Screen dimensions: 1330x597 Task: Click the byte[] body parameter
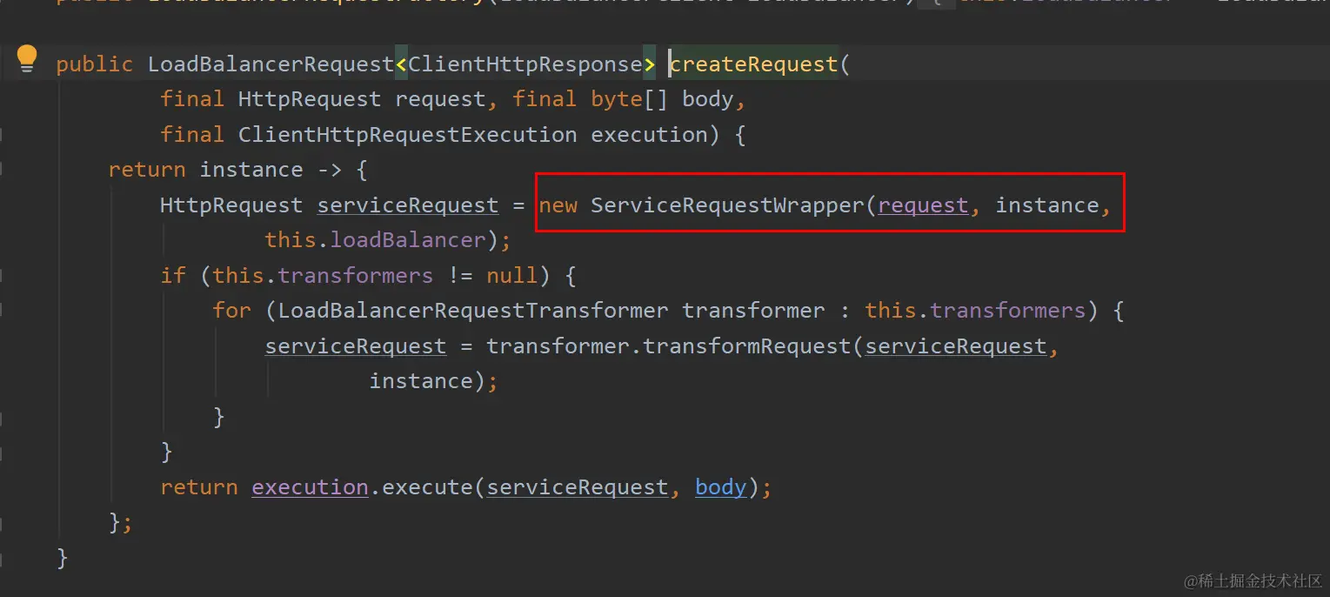point(662,99)
